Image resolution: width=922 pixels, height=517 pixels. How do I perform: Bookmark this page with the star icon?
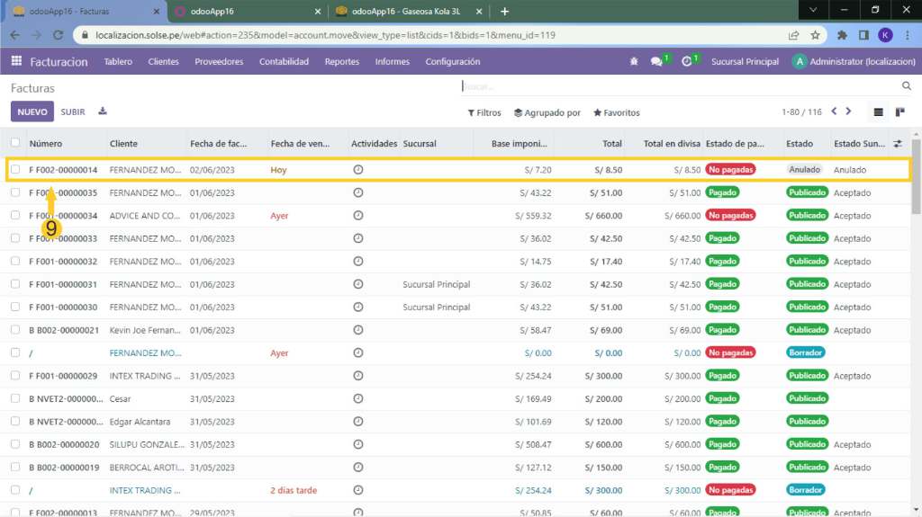815,35
